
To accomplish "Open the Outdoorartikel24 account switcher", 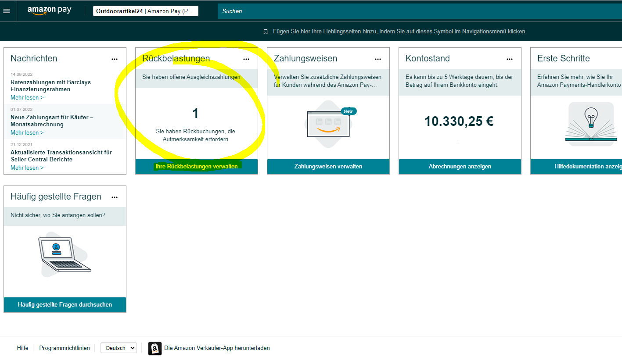I will (x=146, y=11).
